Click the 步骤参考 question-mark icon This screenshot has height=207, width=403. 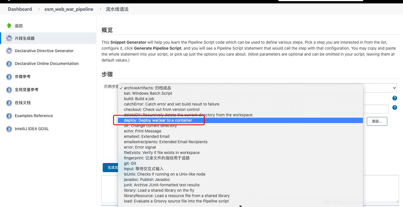tap(9, 77)
